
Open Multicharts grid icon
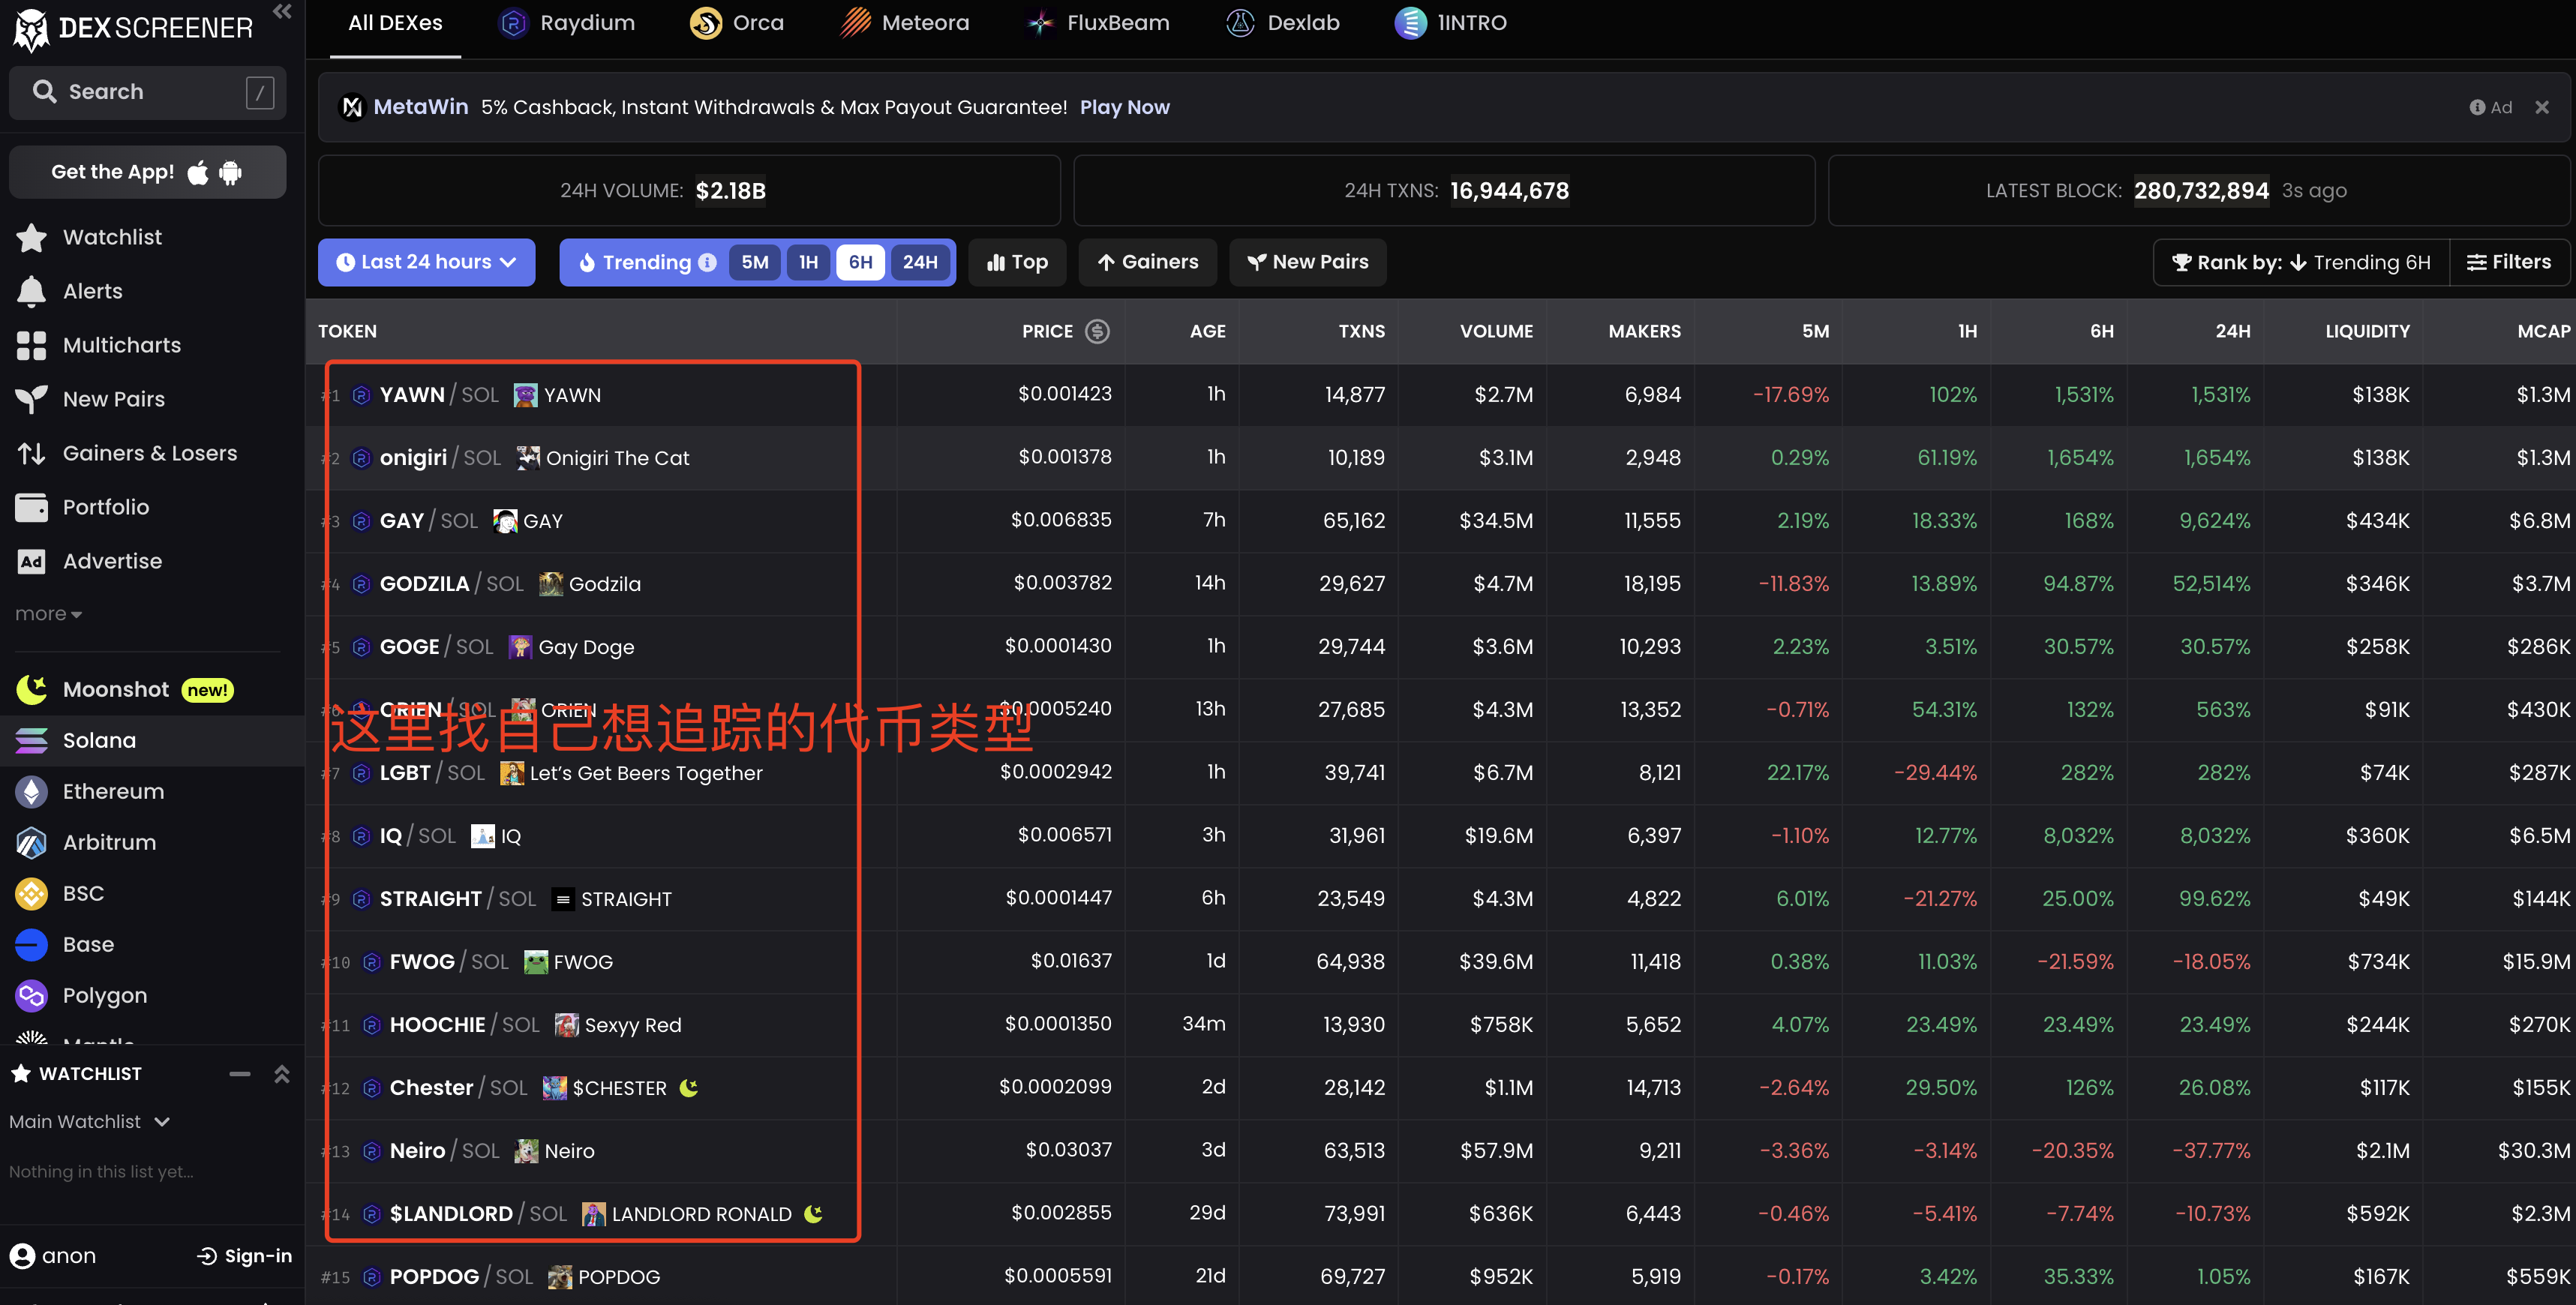pos(31,345)
